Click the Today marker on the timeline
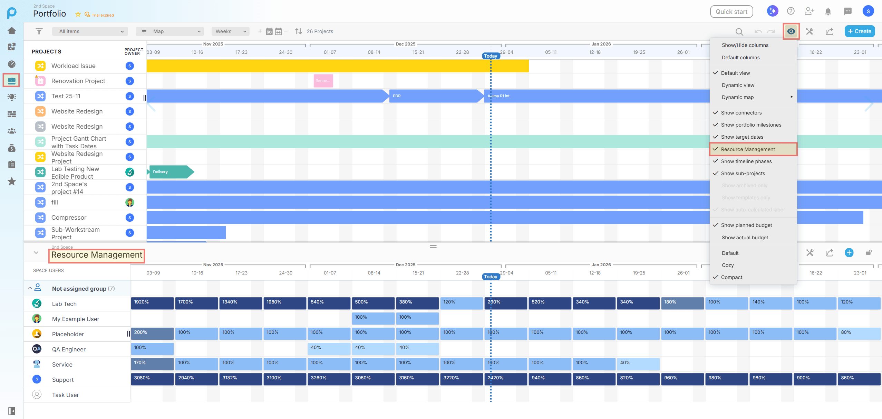882x419 pixels. coord(491,56)
